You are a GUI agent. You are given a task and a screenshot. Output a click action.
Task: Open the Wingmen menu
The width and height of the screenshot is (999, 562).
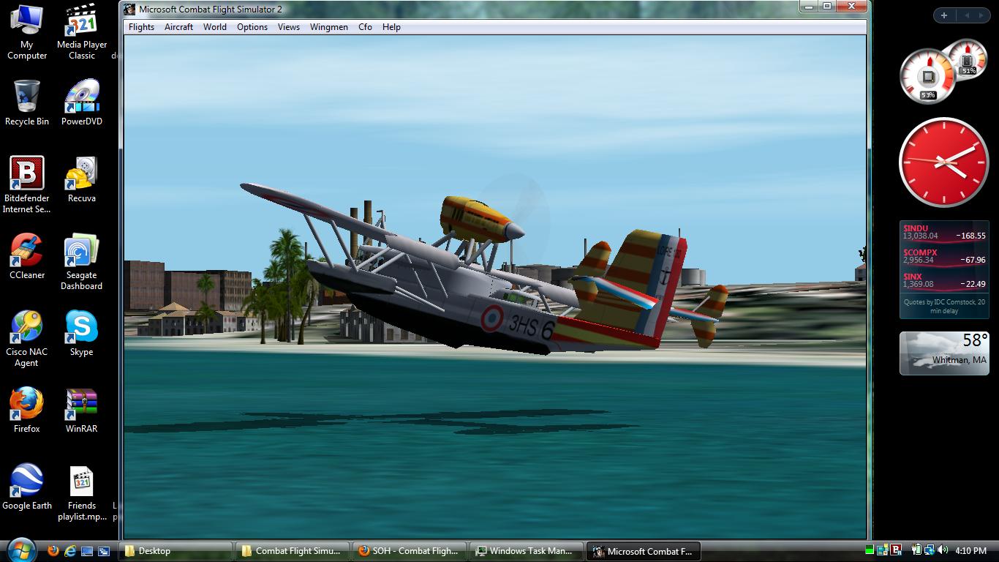point(328,27)
